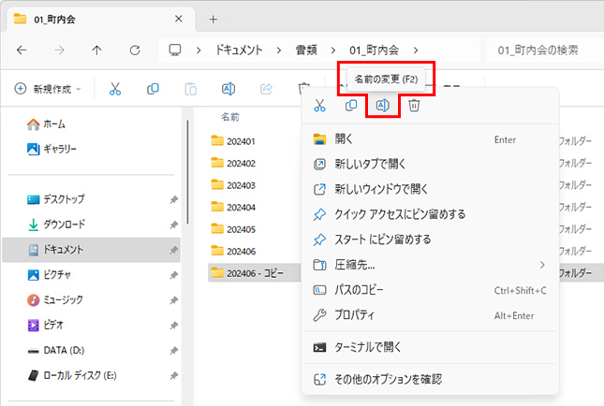This screenshot has width=604, height=406.
Task: Click the Copy icon in the main toolbar
Action: (x=153, y=89)
